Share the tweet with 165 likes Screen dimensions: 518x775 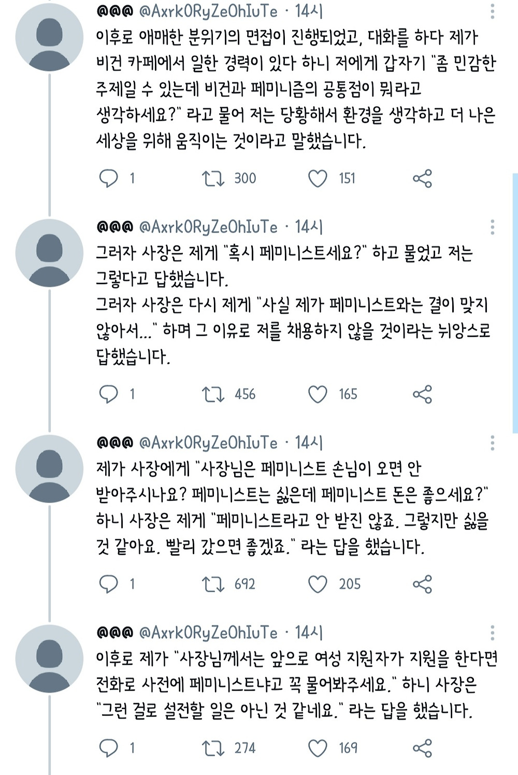click(422, 395)
